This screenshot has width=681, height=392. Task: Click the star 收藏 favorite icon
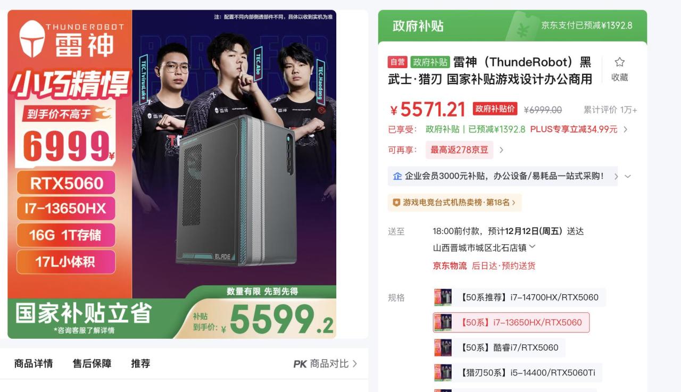pyautogui.click(x=619, y=62)
